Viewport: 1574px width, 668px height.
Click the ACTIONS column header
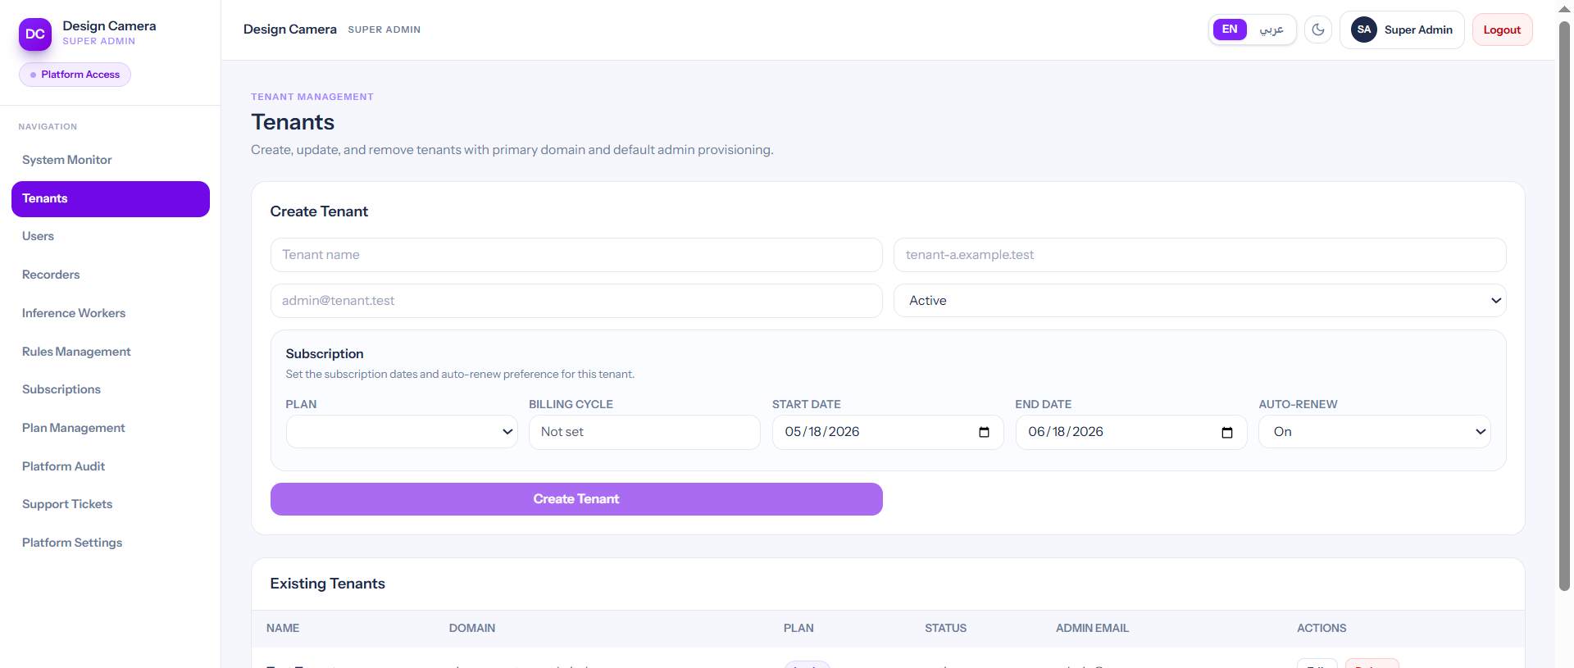(1322, 628)
